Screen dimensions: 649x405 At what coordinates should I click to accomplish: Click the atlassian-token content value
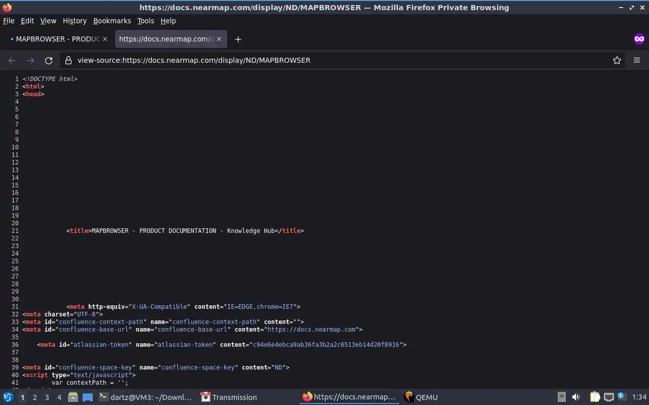click(x=327, y=345)
